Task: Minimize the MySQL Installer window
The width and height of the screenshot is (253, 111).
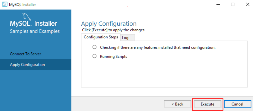Action: click(218, 4)
